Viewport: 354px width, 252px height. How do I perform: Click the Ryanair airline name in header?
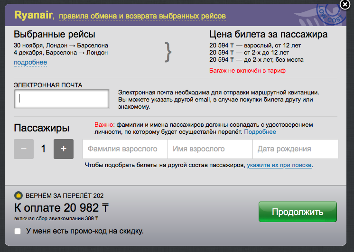click(x=33, y=15)
